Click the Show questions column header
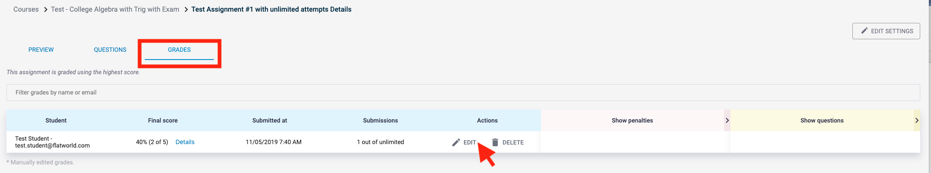Screen dimensions: 931x173 click(x=822, y=120)
